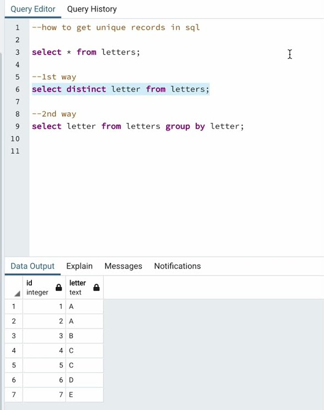Click the lock icon in id column header

[x=59, y=288]
